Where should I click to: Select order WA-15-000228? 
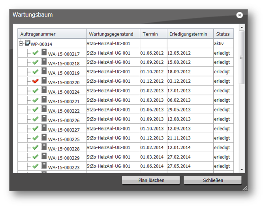126,147
